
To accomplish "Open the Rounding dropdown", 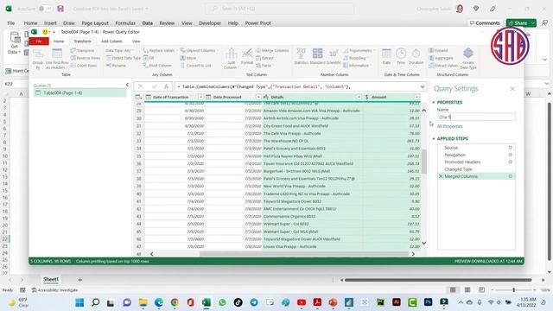I will pyautogui.click(x=355, y=58).
